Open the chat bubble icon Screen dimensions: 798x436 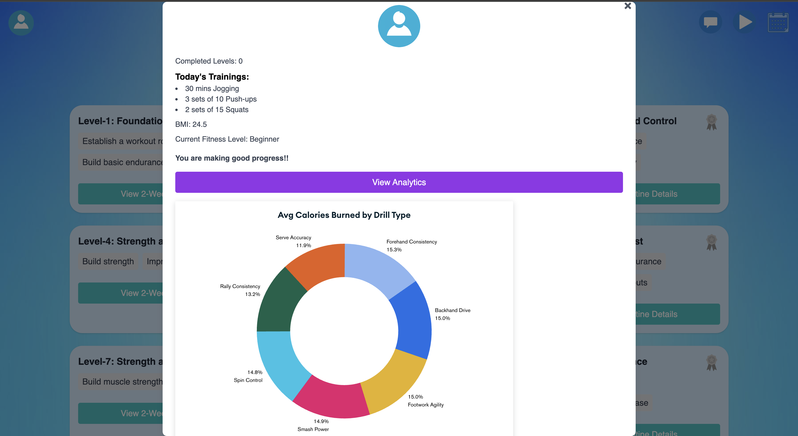[710, 22]
